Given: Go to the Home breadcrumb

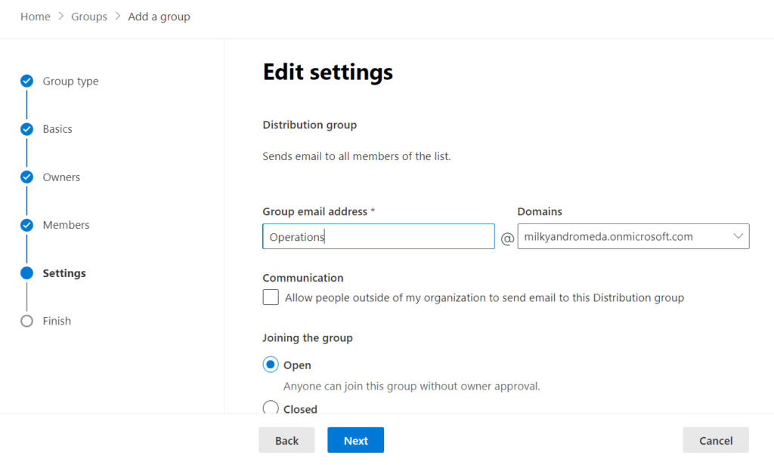Looking at the screenshot, I should pos(36,17).
